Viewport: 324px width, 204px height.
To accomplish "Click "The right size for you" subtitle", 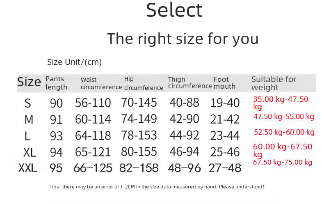I will tap(183, 39).
